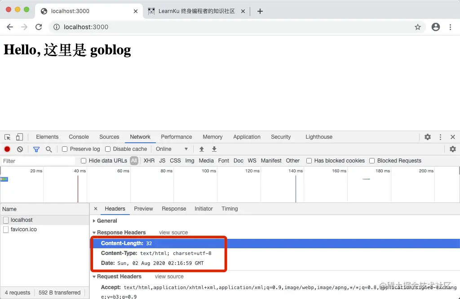This screenshot has width=460, height=299.
Task: View site information icon in address bar
Action: [57, 27]
